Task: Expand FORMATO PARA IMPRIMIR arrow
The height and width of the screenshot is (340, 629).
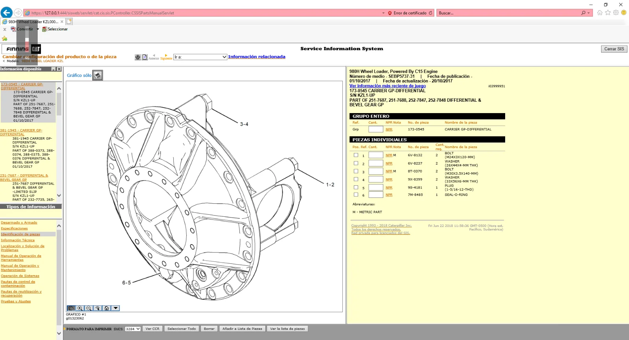Action: tap(64, 329)
